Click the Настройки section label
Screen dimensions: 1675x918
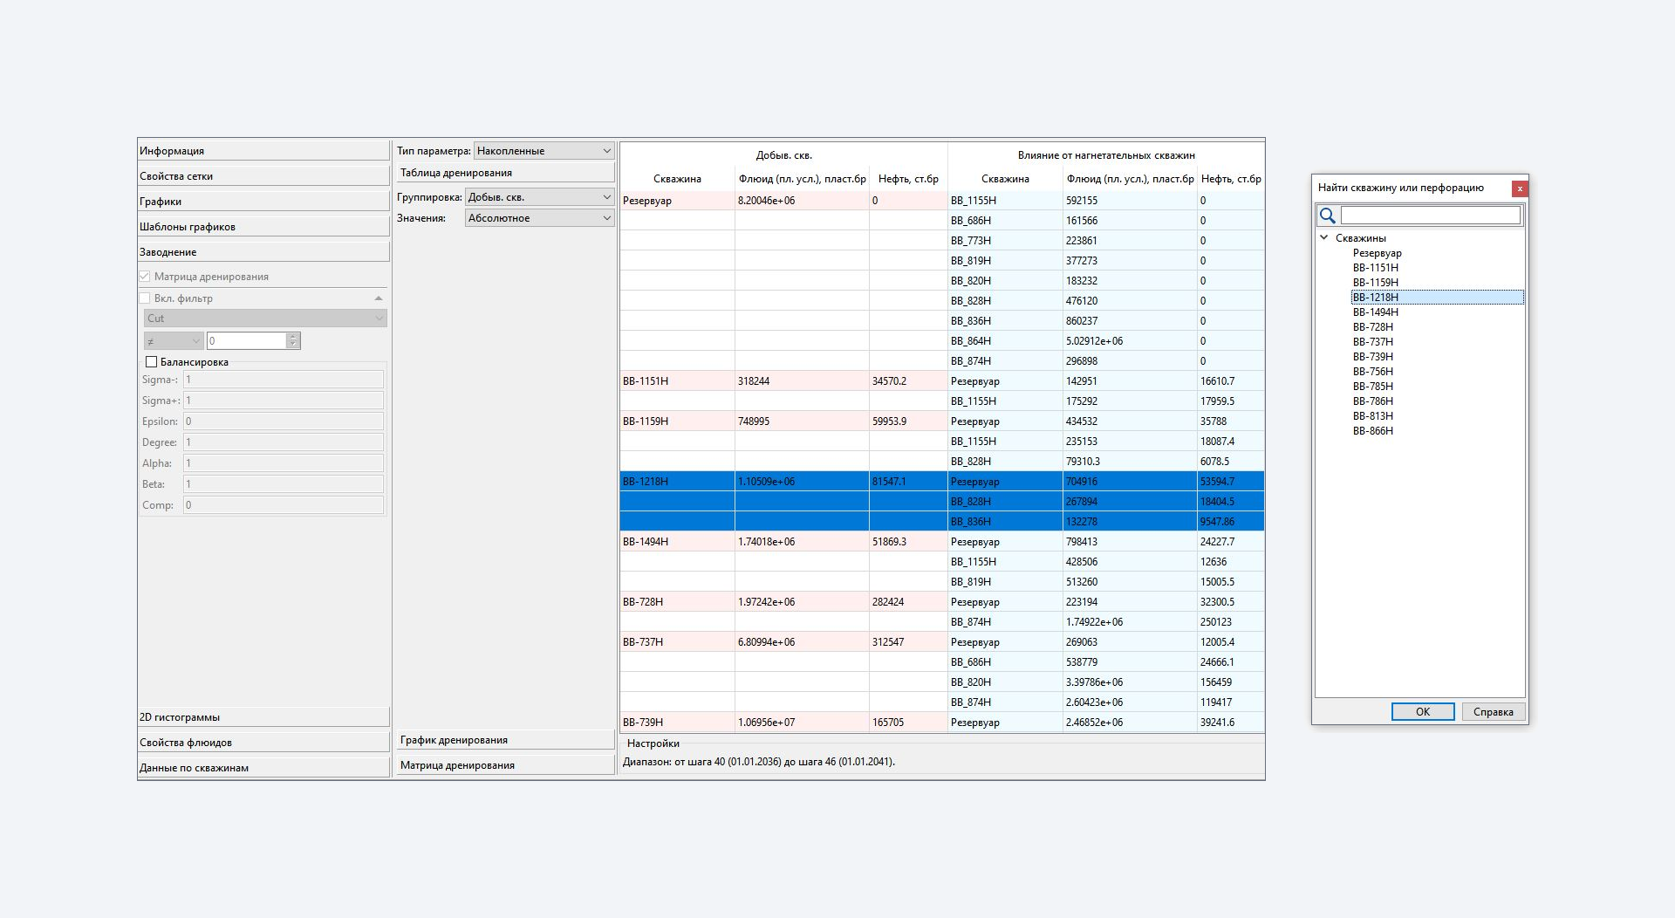pyautogui.click(x=653, y=743)
